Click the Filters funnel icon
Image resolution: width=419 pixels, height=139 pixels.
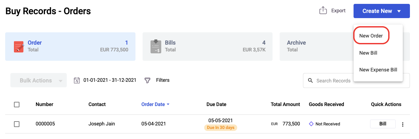click(x=147, y=80)
